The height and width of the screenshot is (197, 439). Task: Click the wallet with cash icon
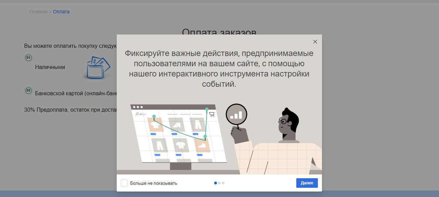98,68
